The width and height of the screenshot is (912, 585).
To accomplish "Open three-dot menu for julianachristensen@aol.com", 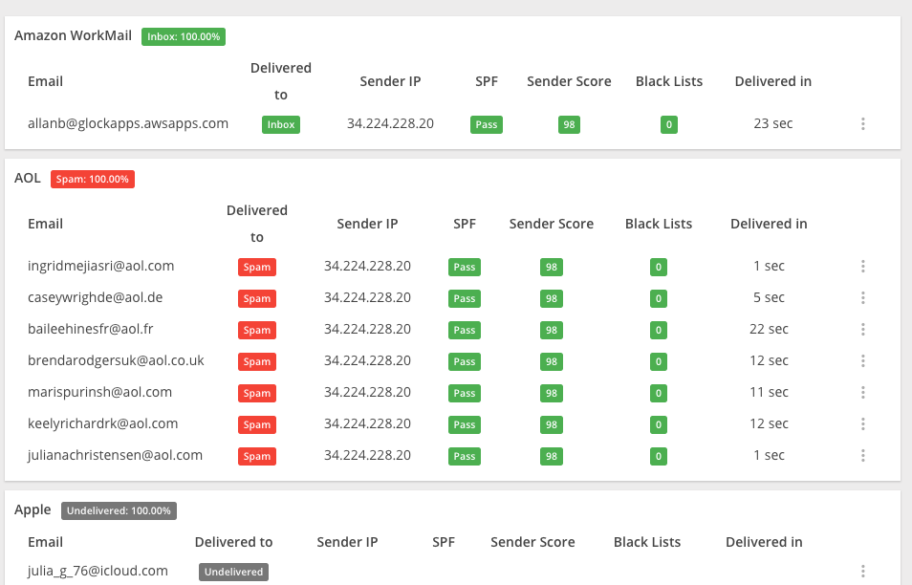I will [x=862, y=456].
